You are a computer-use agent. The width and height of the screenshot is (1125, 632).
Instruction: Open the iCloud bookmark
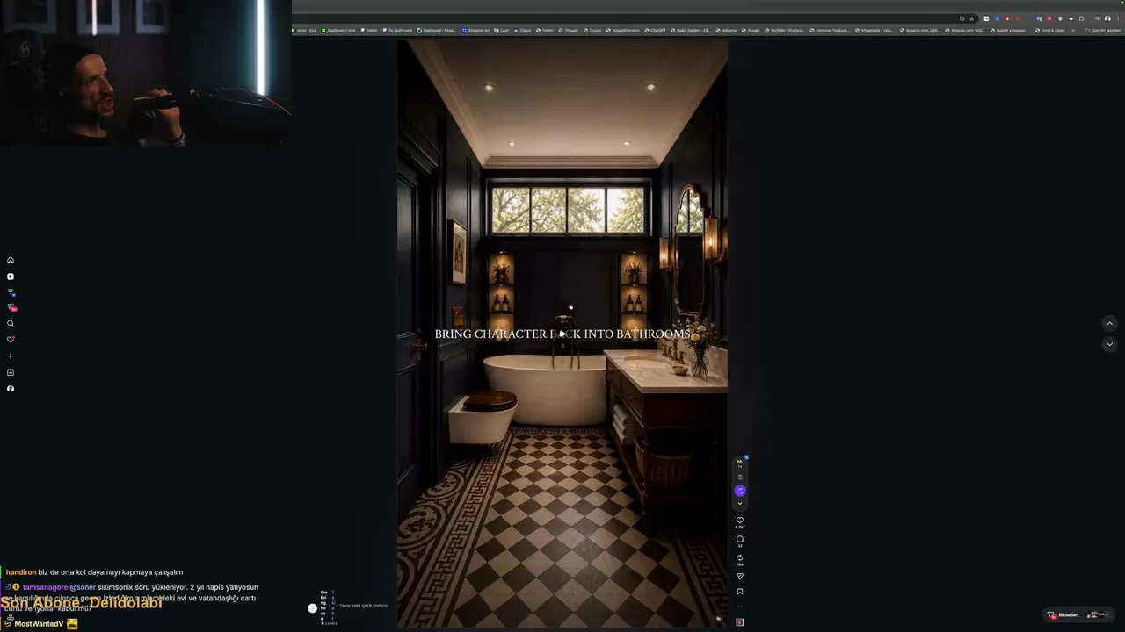point(522,30)
